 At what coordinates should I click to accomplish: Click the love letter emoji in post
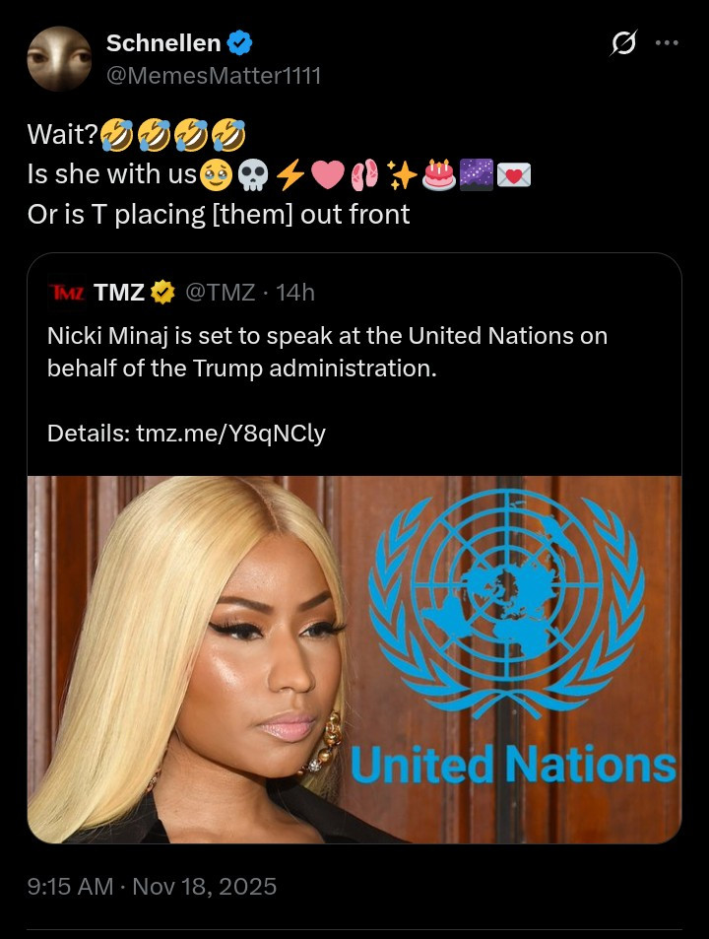click(x=514, y=175)
